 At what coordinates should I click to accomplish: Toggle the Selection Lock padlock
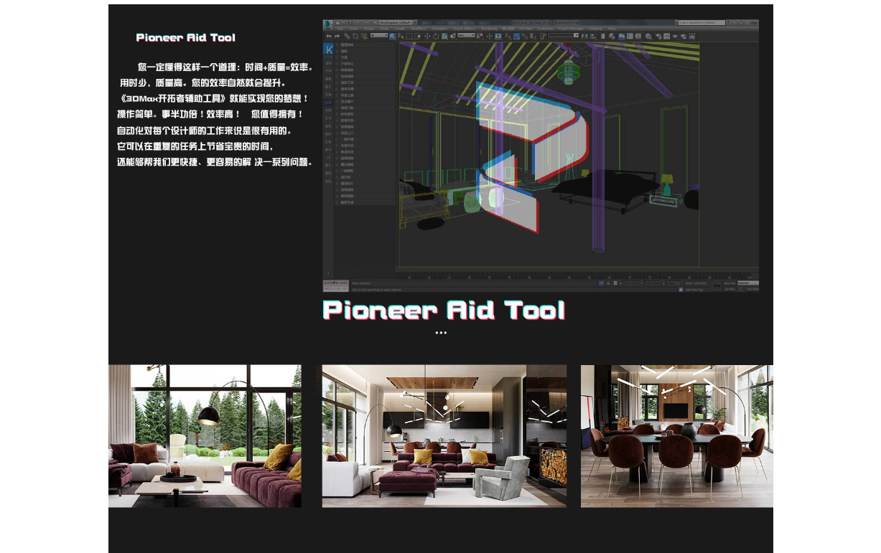(x=607, y=283)
